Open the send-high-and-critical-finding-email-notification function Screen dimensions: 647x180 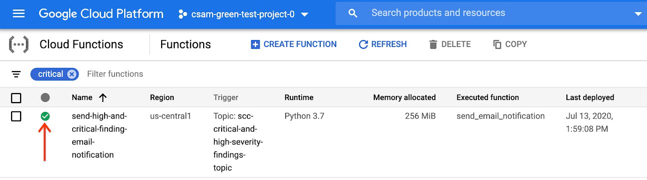pyautogui.click(x=99, y=135)
